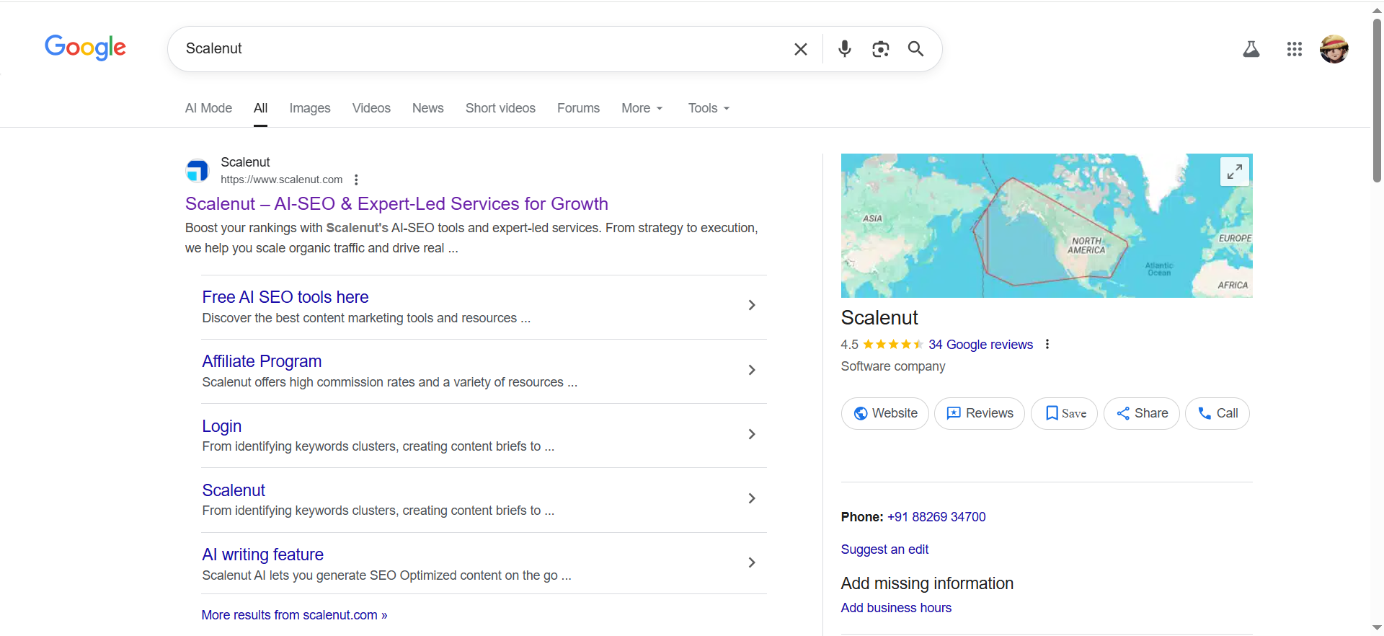
Task: Click the Scalenut knowledge panel title
Action: pyautogui.click(x=879, y=318)
